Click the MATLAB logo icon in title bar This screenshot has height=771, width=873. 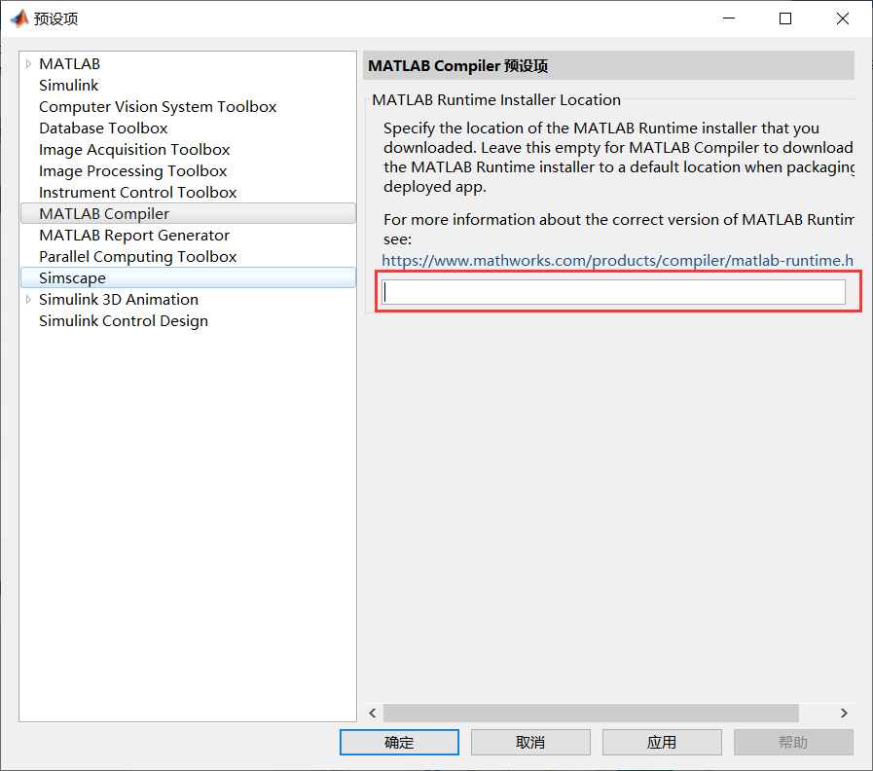(18, 18)
